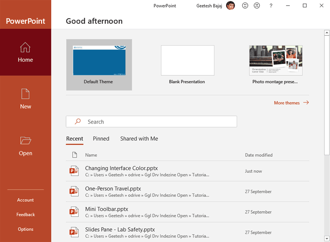Click the Search input field
This screenshot has height=242, width=330.
click(151, 122)
